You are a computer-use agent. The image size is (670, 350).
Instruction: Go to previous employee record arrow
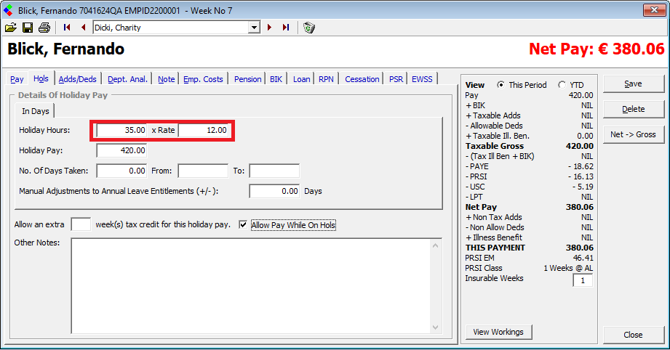coord(83,28)
